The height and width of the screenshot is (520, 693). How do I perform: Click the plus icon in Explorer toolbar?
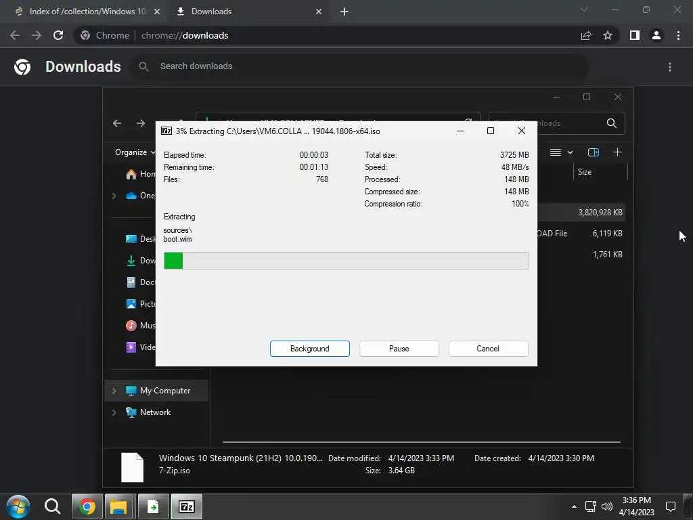coord(617,152)
